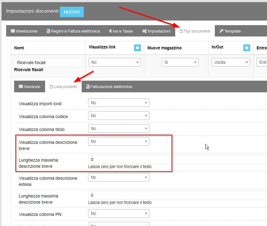Expand Visualizza colonna codice dropdown
Screen dimensions: 267x226
[118, 116]
